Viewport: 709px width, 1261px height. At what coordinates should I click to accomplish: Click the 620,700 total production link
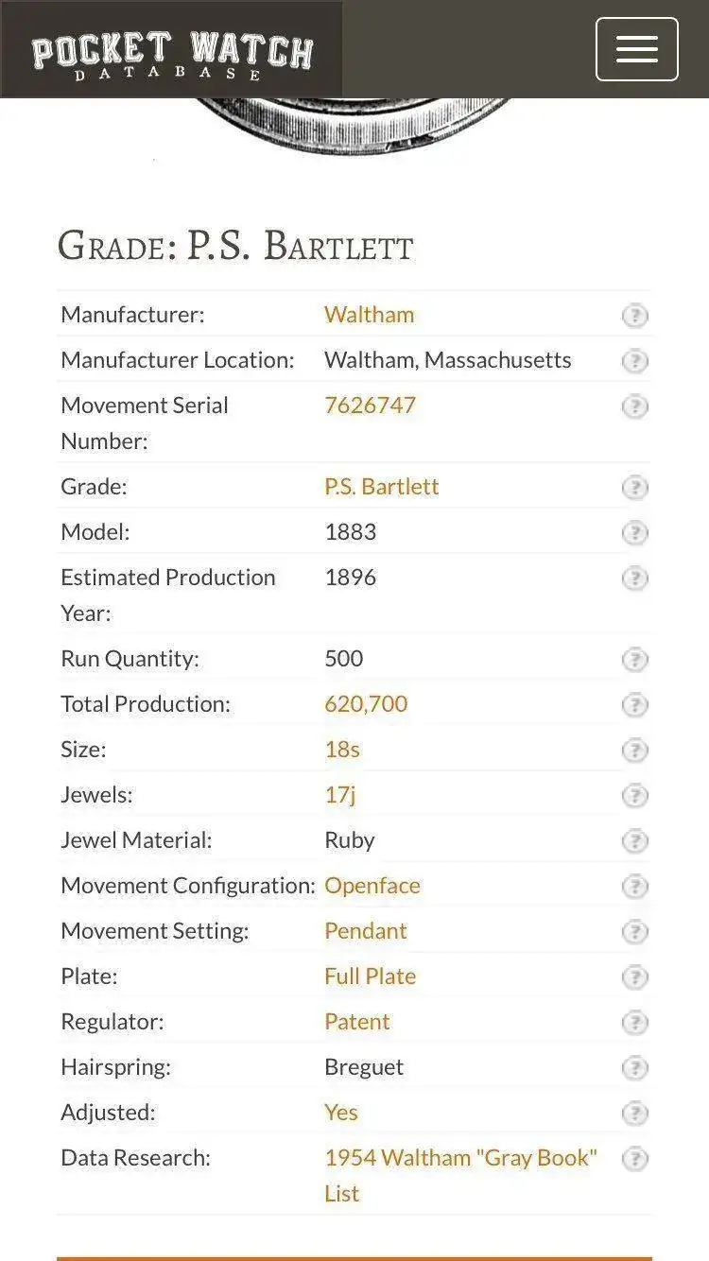click(x=366, y=704)
